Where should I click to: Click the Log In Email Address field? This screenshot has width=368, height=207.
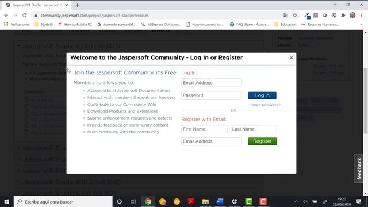pos(211,83)
